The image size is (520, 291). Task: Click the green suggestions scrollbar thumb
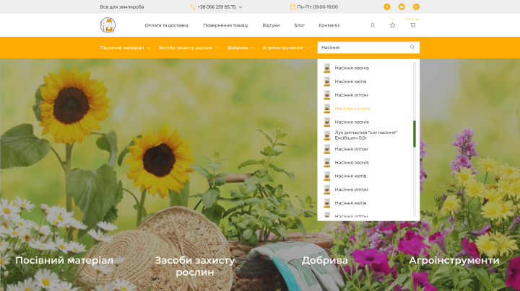coord(415,134)
